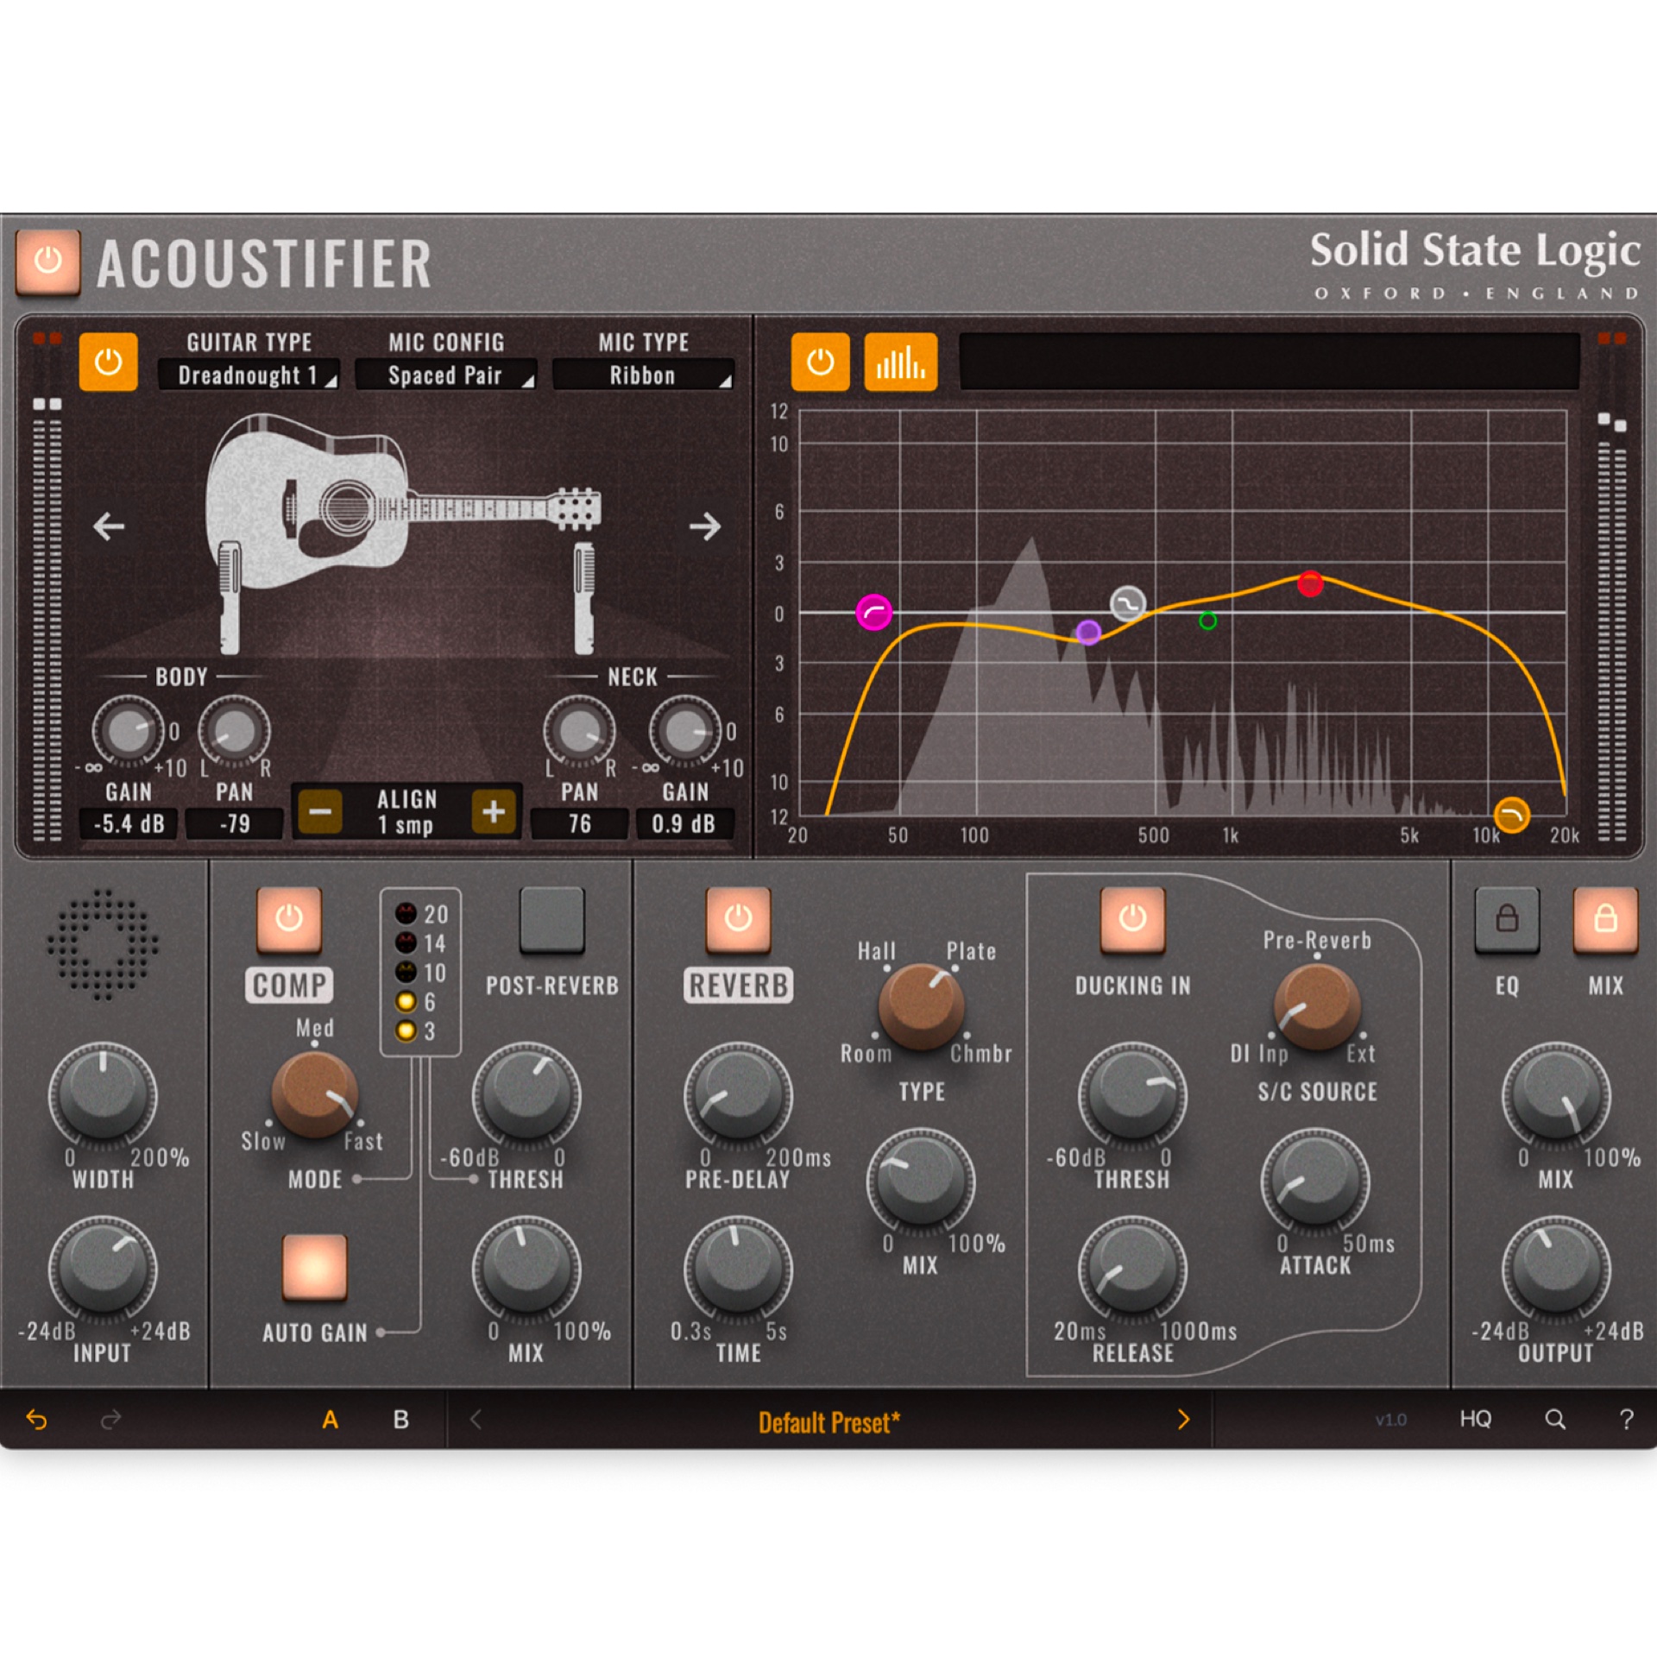This screenshot has height=1657, width=1657.
Task: Open the Default Preset menu
Action: click(828, 1422)
